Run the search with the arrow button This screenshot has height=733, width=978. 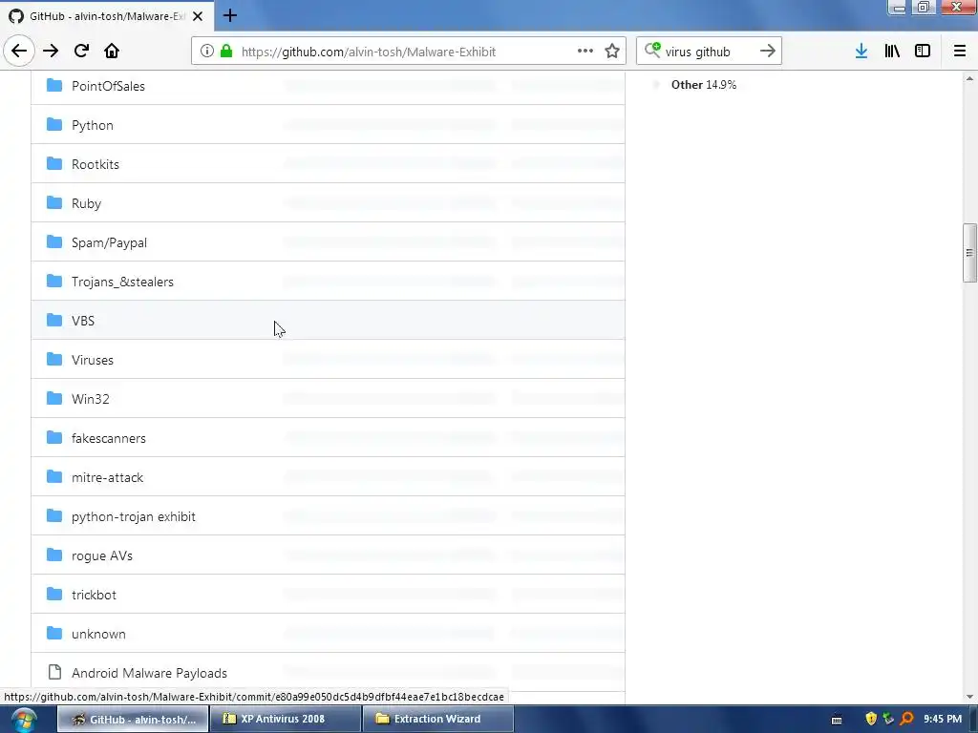click(767, 52)
